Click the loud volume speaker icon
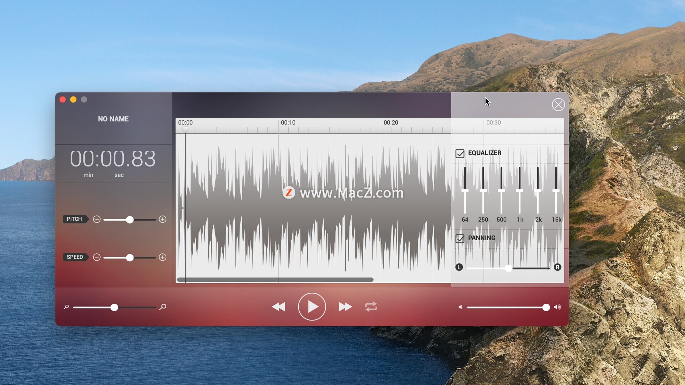The width and height of the screenshot is (685, 385). (x=557, y=307)
